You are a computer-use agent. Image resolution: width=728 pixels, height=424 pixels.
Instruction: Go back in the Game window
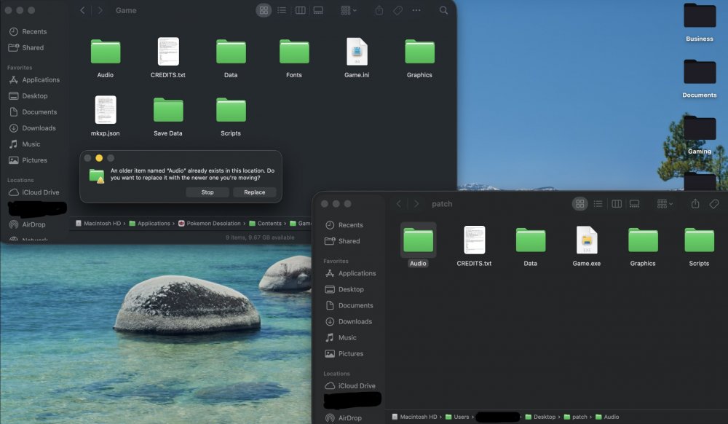click(x=82, y=10)
